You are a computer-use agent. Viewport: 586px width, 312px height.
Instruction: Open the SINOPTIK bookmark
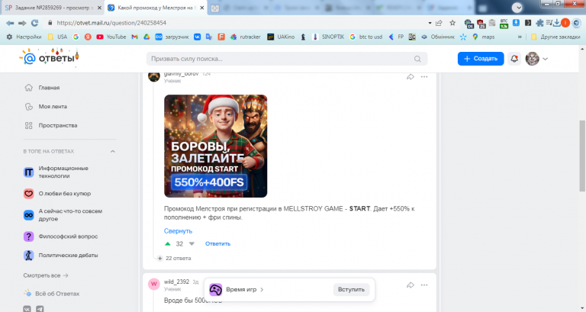pos(328,37)
